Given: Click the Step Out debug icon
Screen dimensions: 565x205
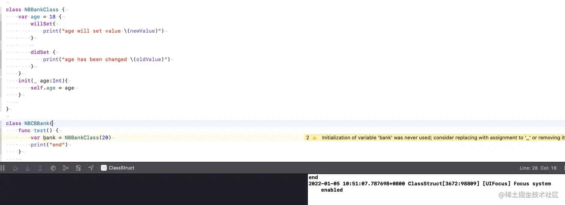Looking at the screenshot, I should point(40,168).
